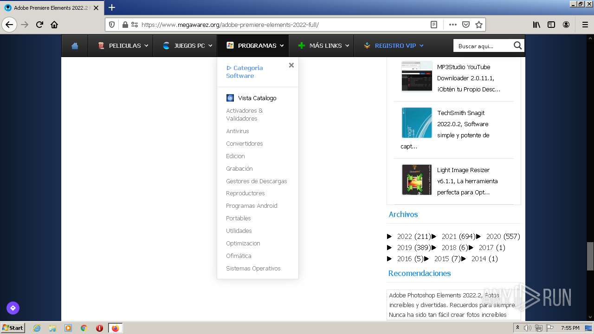Viewport: 594px width, 334px height.
Task: Click the Vista Catalogo icon
Action: pyautogui.click(x=230, y=98)
